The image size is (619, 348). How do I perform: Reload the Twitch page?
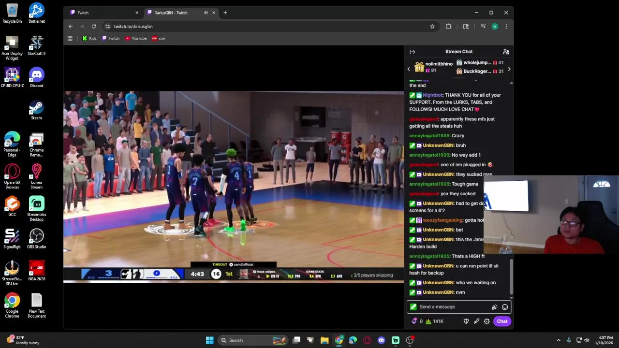[94, 27]
